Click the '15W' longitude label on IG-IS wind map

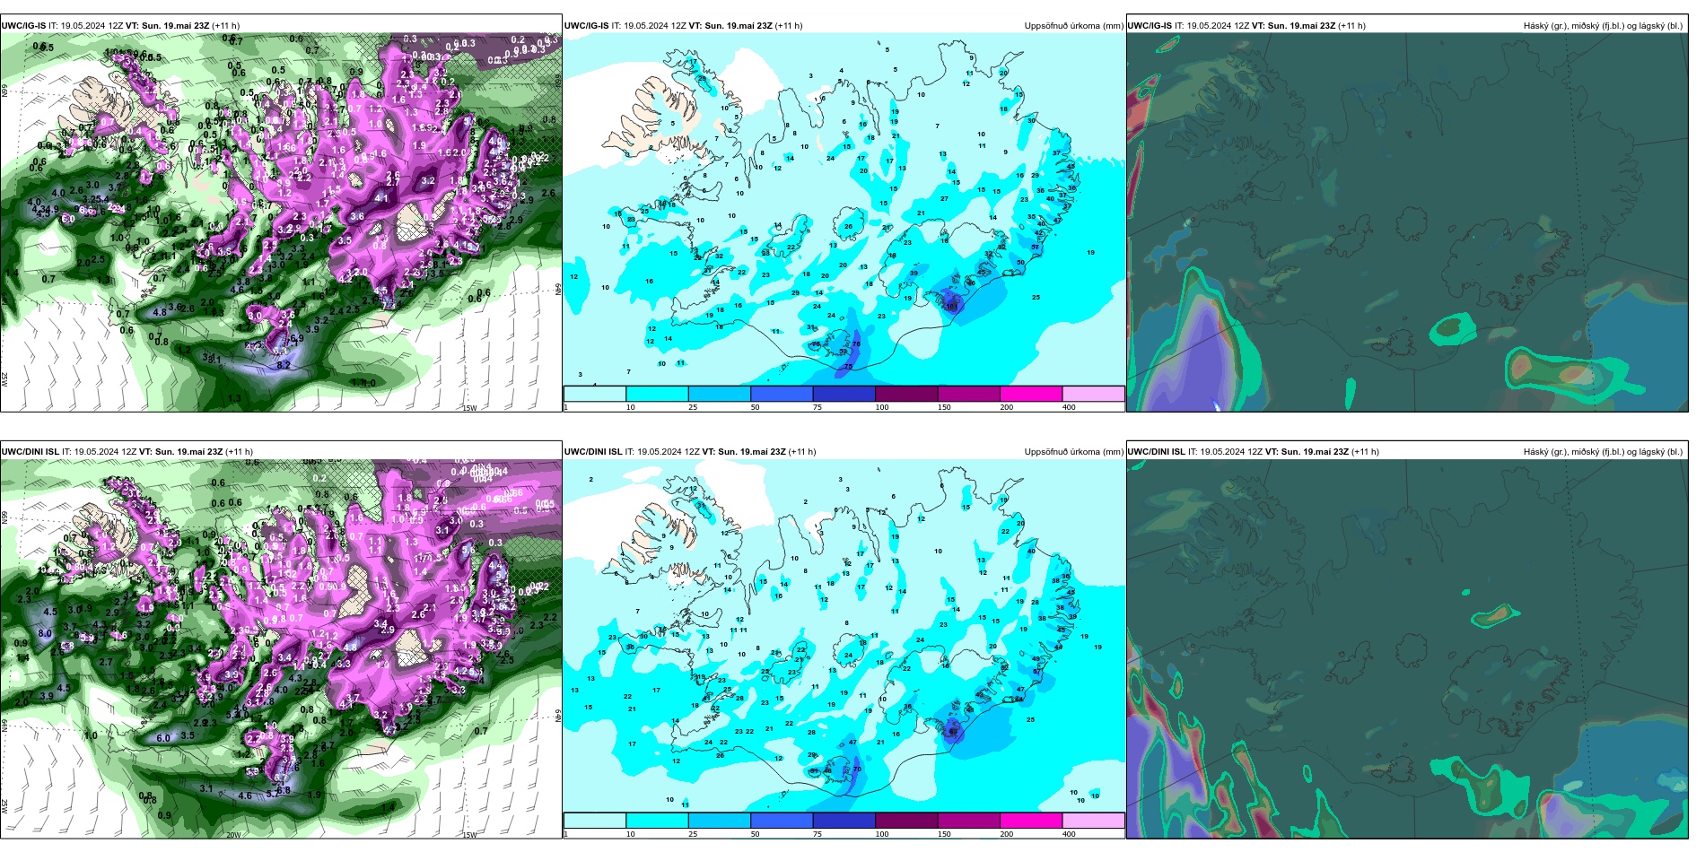coord(469,408)
